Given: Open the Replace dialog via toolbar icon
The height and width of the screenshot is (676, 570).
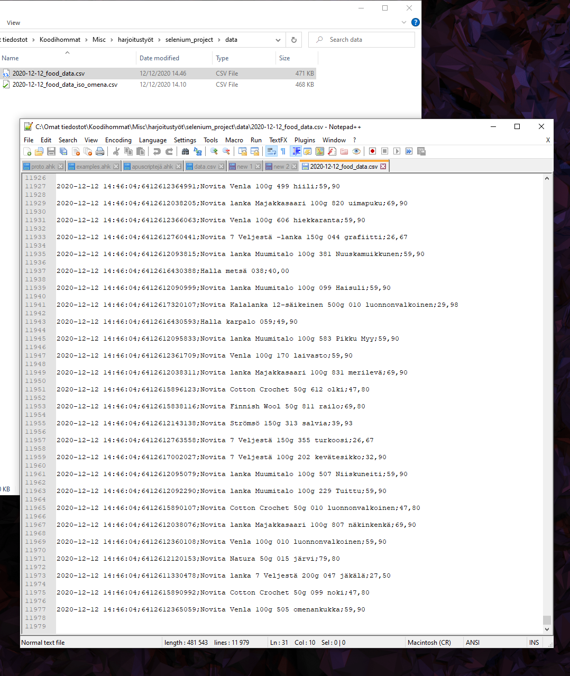Looking at the screenshot, I should click(197, 151).
